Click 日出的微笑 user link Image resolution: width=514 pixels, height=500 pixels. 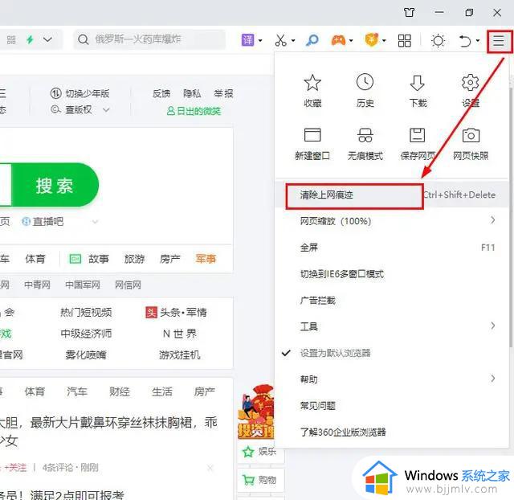[194, 111]
